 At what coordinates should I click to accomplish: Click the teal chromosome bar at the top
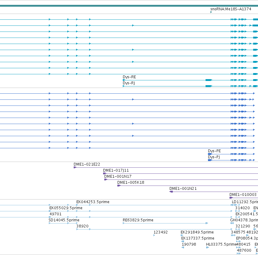[x=129, y=6]
